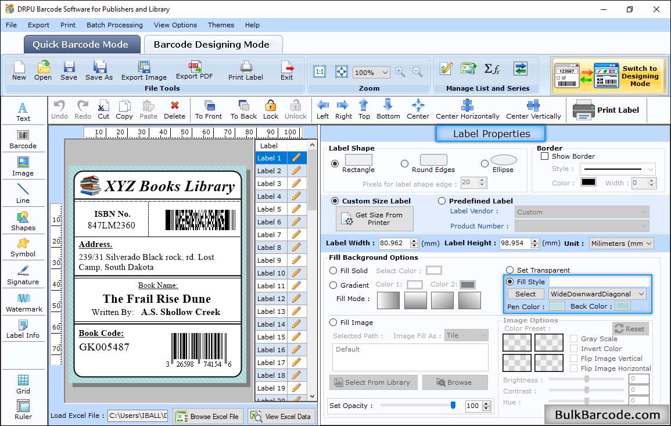The height and width of the screenshot is (426, 671).
Task: Bring selected object To Front
Action: (209, 110)
